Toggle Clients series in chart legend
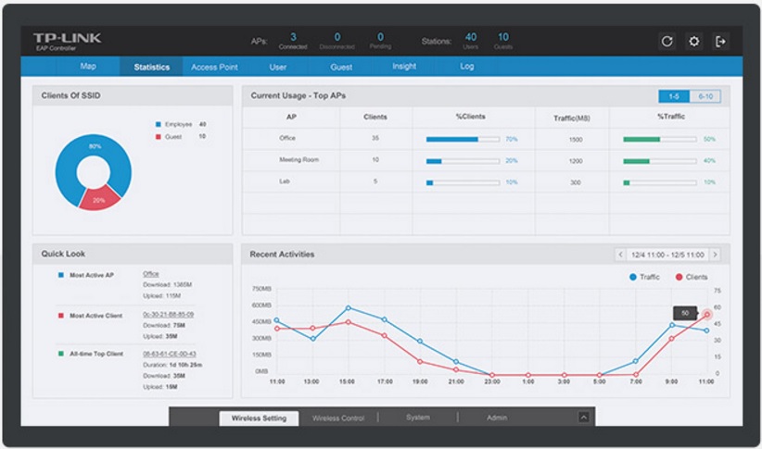Screen dimensions: 762x449 691,277
